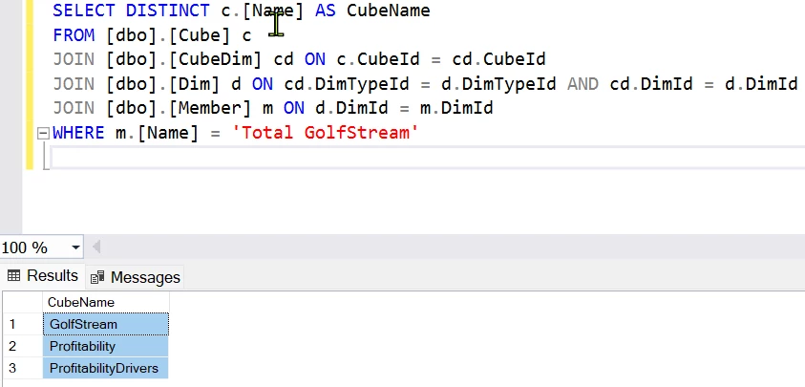Select result row number 3 header
Screen dimensions: 805x387
click(x=22, y=369)
